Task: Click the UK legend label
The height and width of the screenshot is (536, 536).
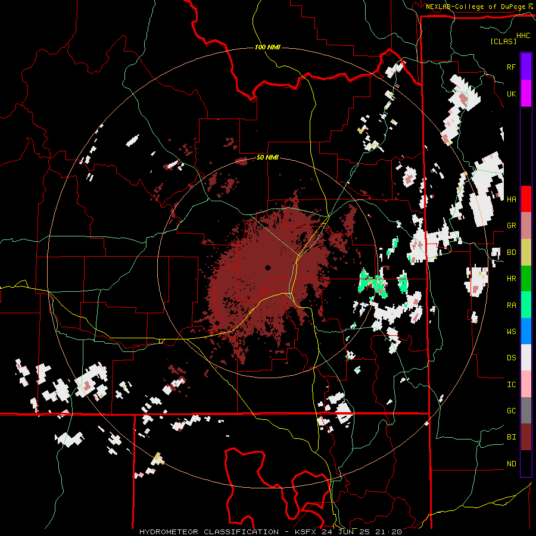Action: [511, 94]
